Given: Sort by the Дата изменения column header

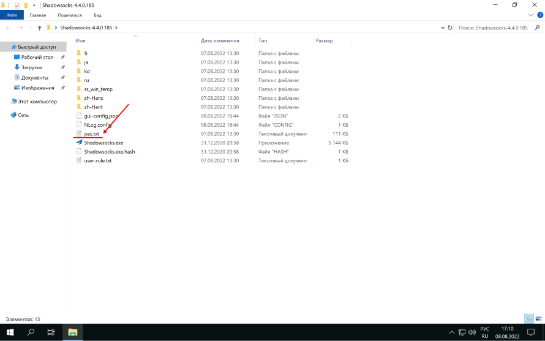Looking at the screenshot, I should coord(220,40).
